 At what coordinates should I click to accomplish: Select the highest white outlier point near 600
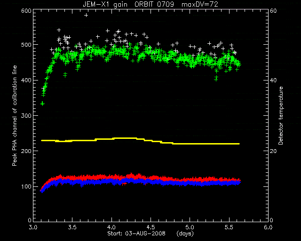click(86, 15)
